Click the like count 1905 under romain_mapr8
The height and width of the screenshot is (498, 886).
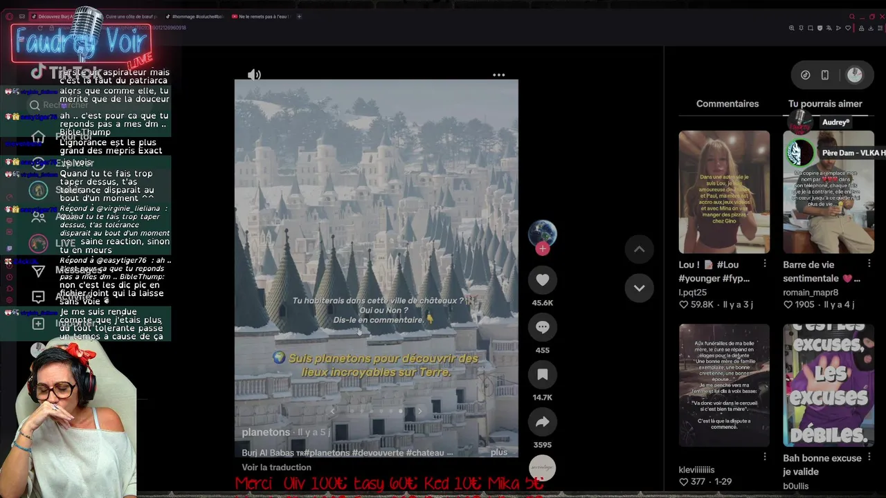click(799, 304)
